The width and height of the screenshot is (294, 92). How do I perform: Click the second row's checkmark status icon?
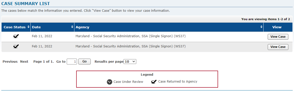pos(16,46)
